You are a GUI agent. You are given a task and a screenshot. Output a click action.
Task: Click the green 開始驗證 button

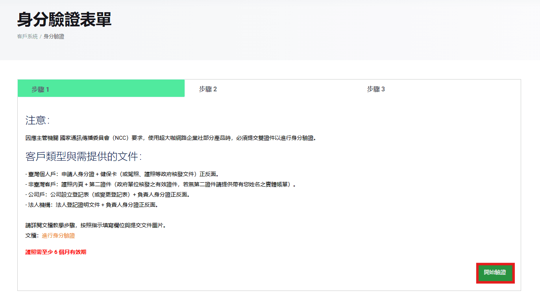495,272
